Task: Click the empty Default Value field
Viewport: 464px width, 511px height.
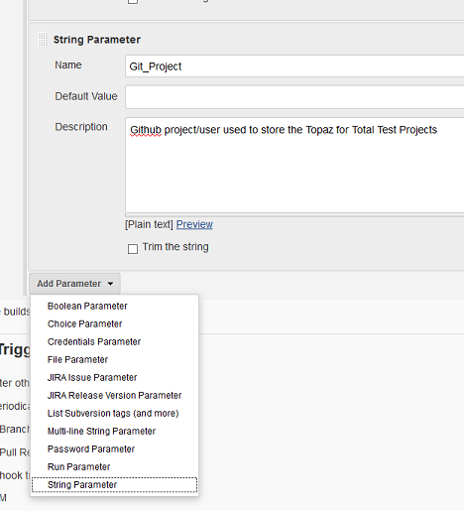Action: coord(294,97)
